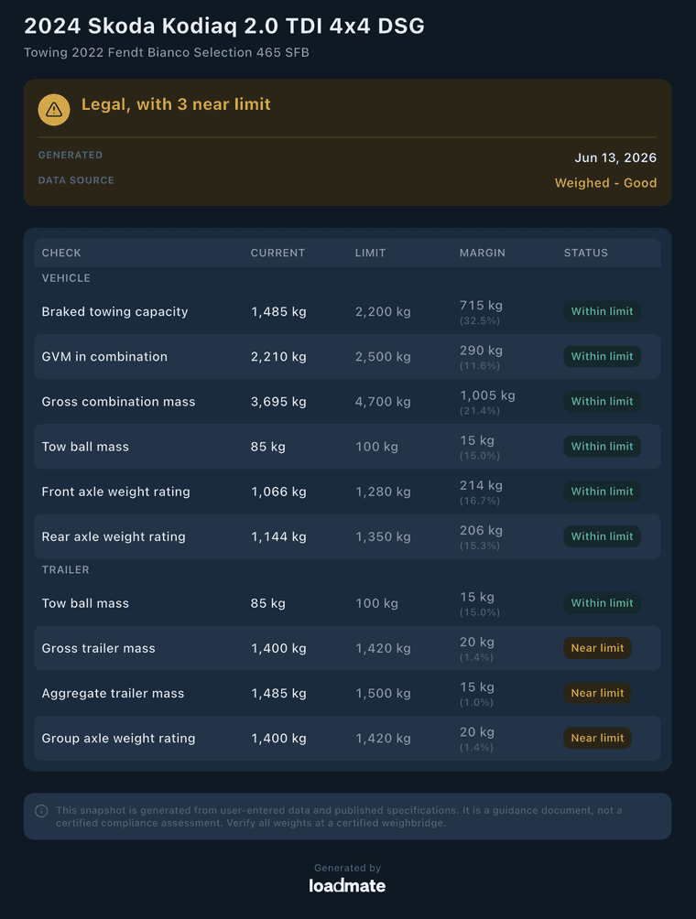The width and height of the screenshot is (696, 919).
Task: Click the yellow warning triangle icon
Action: point(54,110)
